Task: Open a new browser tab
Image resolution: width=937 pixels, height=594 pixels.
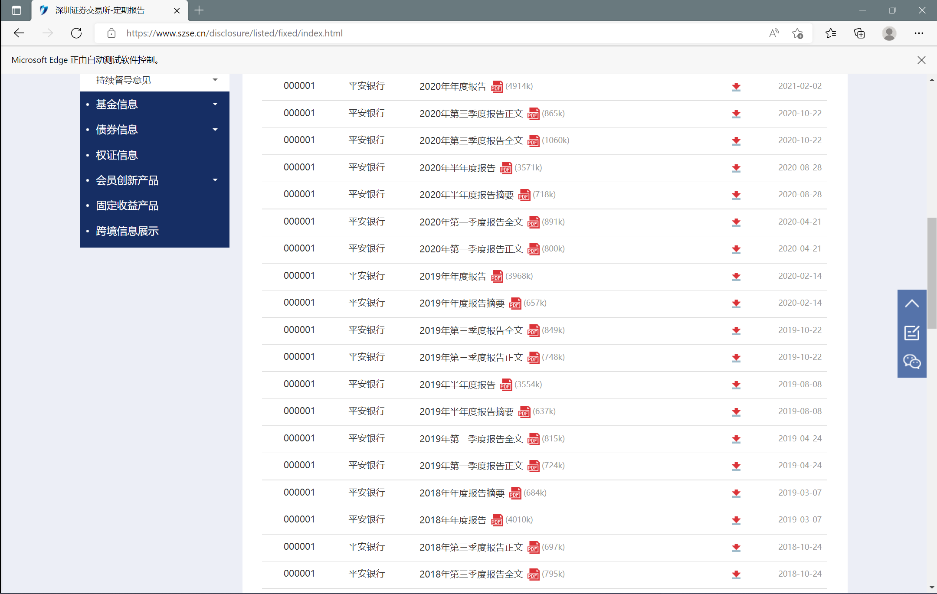Action: point(199,10)
